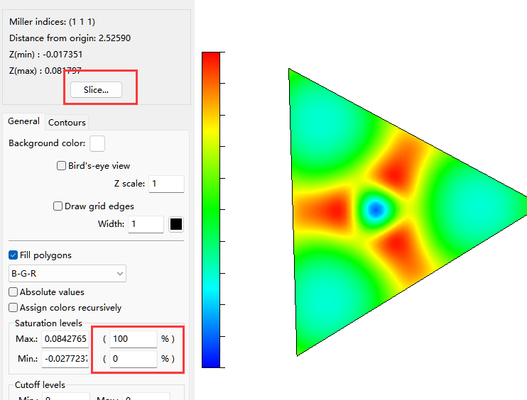Edit the grid edge Width field
527x400 pixels.
point(146,224)
